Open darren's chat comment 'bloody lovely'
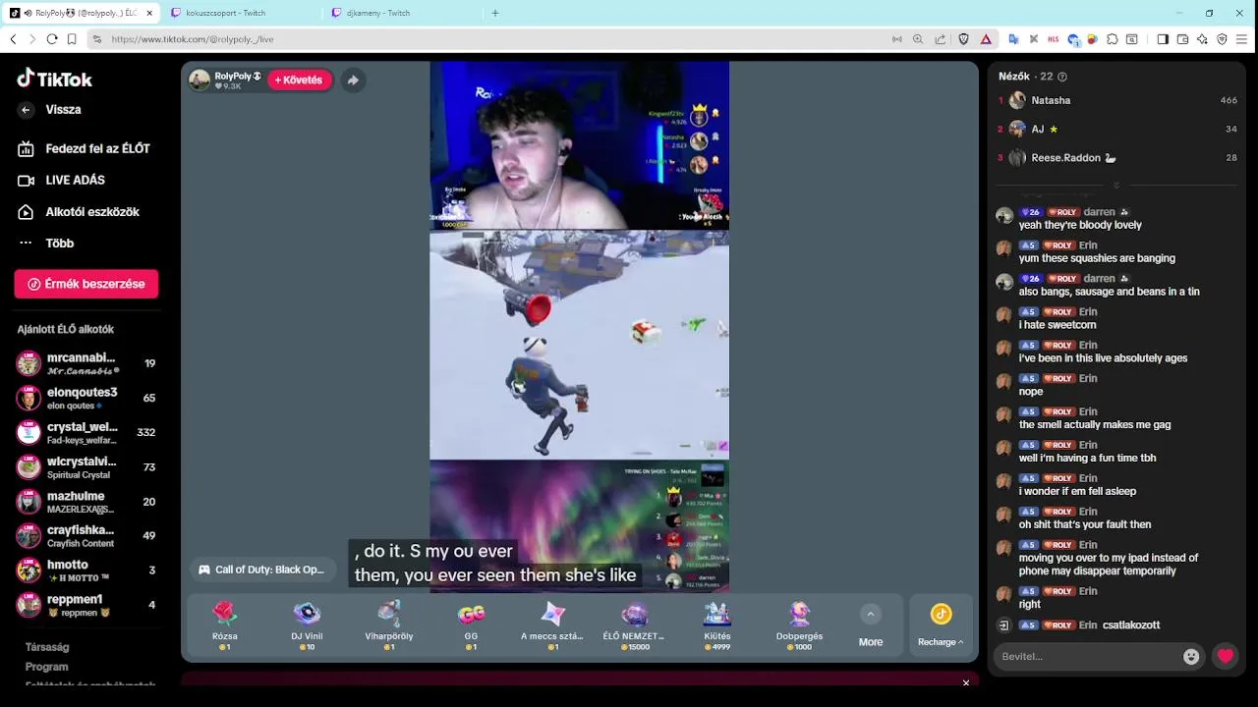The width and height of the screenshot is (1258, 707). pos(1080,225)
